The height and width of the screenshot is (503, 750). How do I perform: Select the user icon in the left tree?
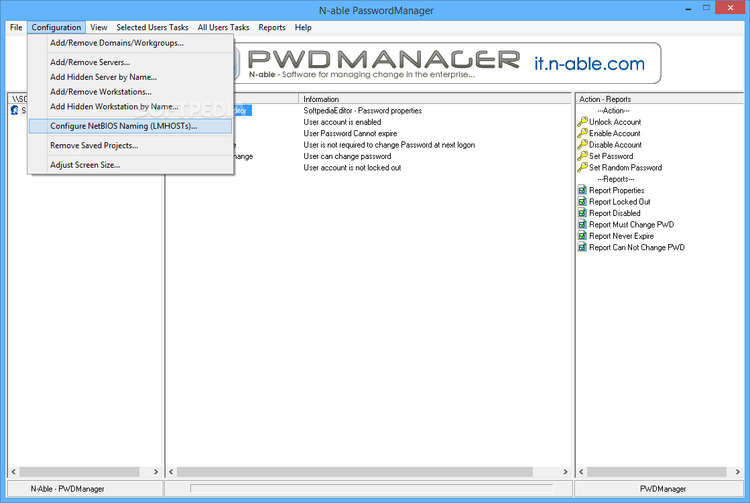click(x=14, y=111)
